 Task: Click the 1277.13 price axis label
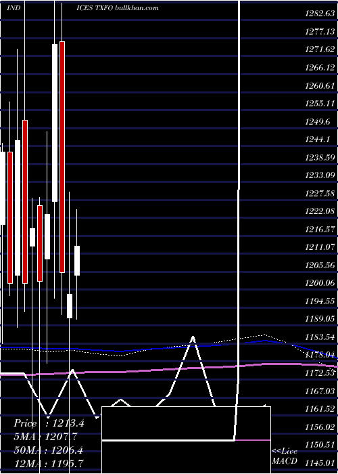pos(320,31)
